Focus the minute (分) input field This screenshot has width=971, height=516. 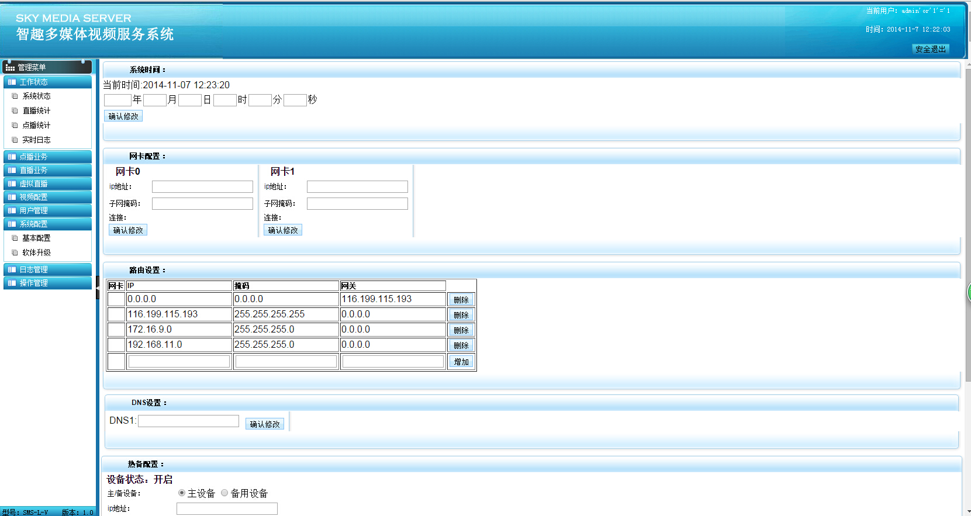click(x=260, y=100)
